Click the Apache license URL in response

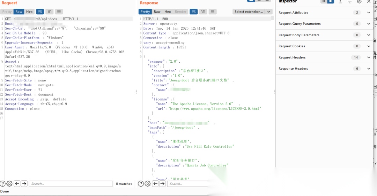pyautogui.click(x=215, y=109)
